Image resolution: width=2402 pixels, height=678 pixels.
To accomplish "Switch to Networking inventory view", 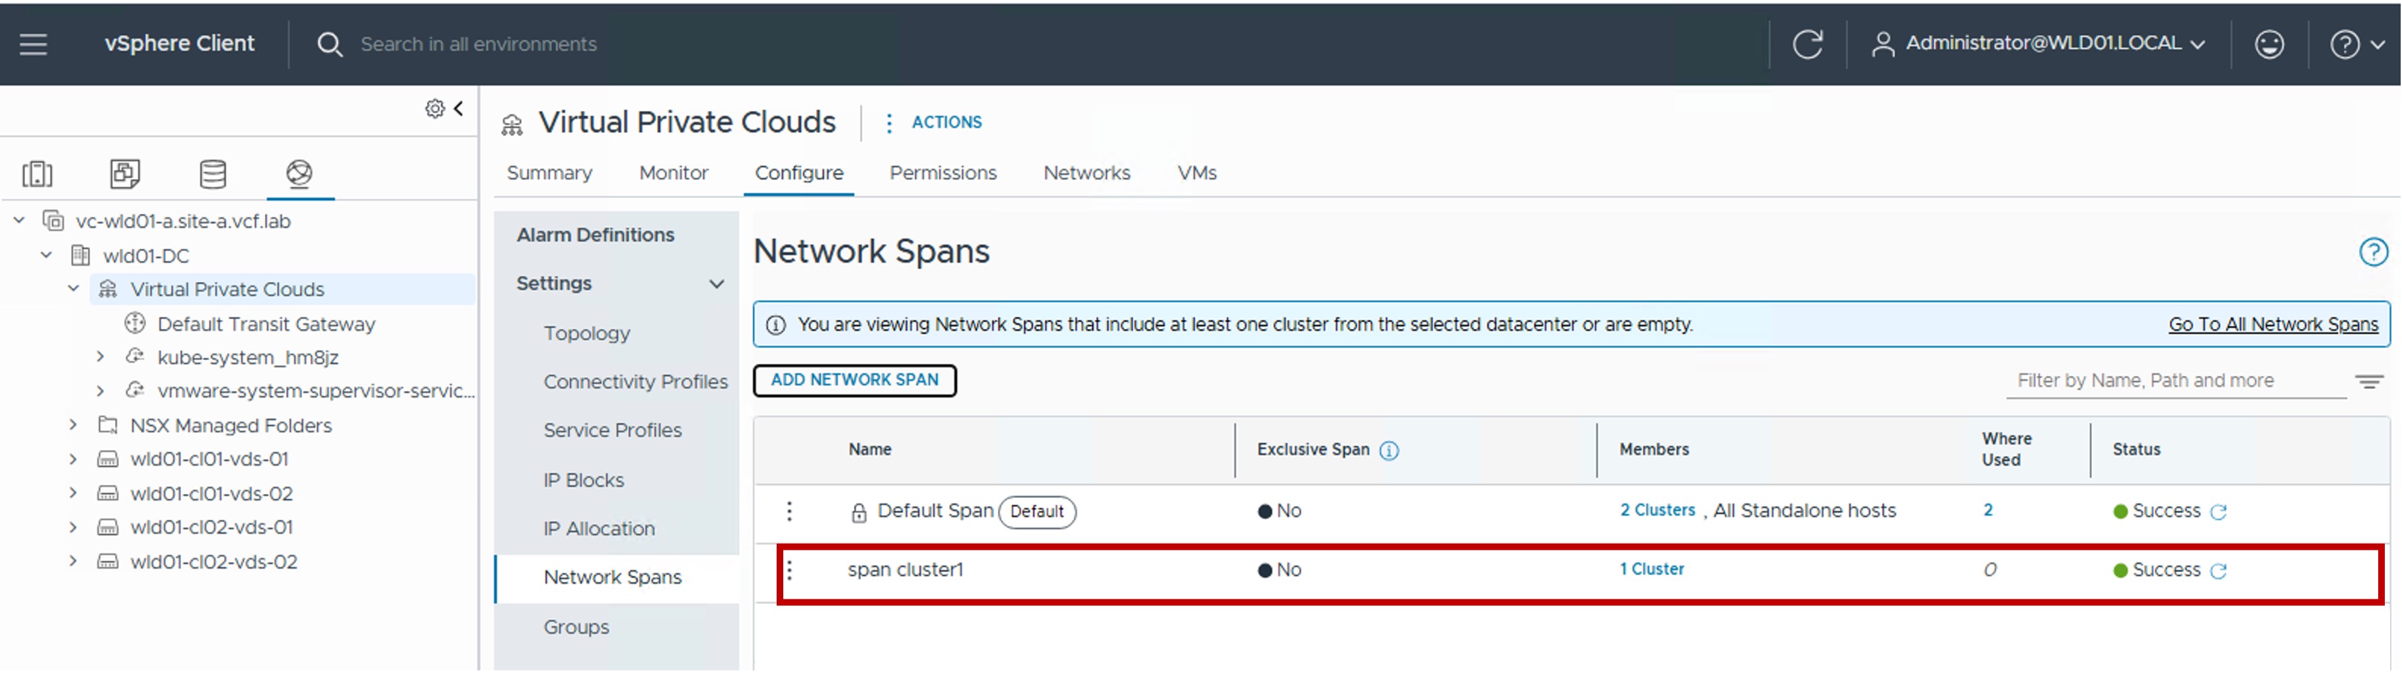I will tap(299, 173).
